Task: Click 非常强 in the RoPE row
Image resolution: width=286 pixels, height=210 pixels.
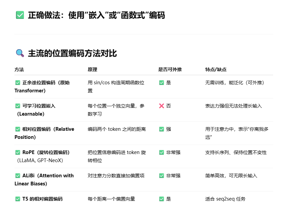Action: (x=173, y=152)
